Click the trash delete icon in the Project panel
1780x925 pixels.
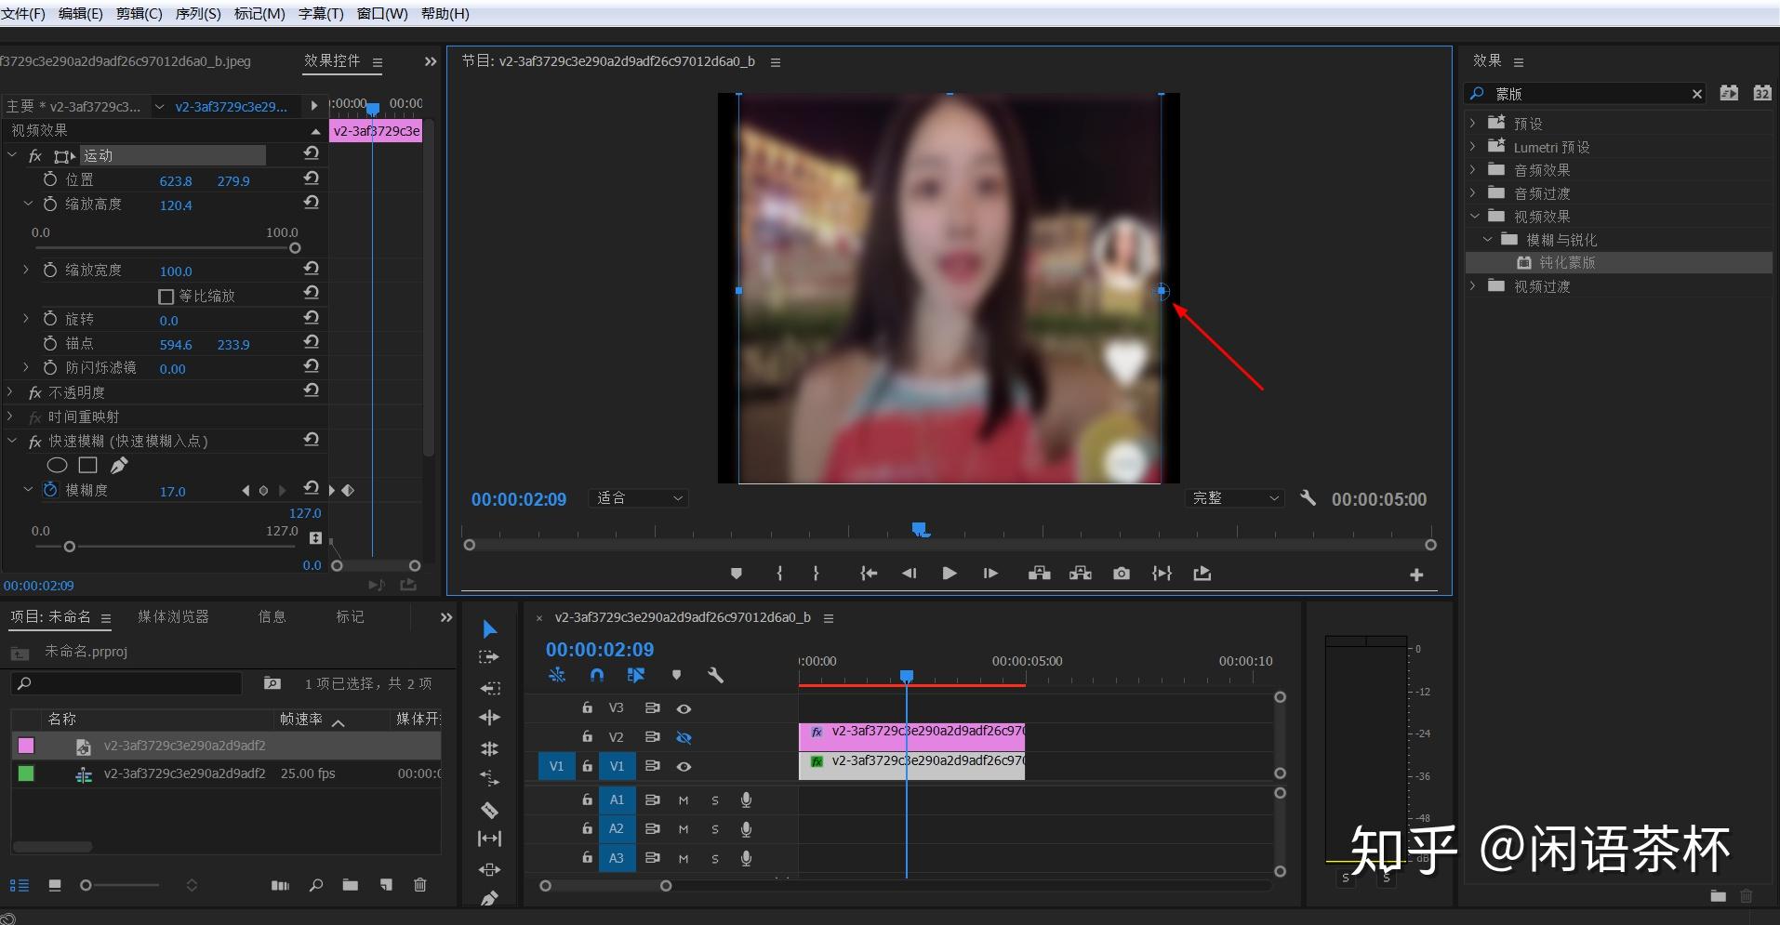[x=419, y=885]
